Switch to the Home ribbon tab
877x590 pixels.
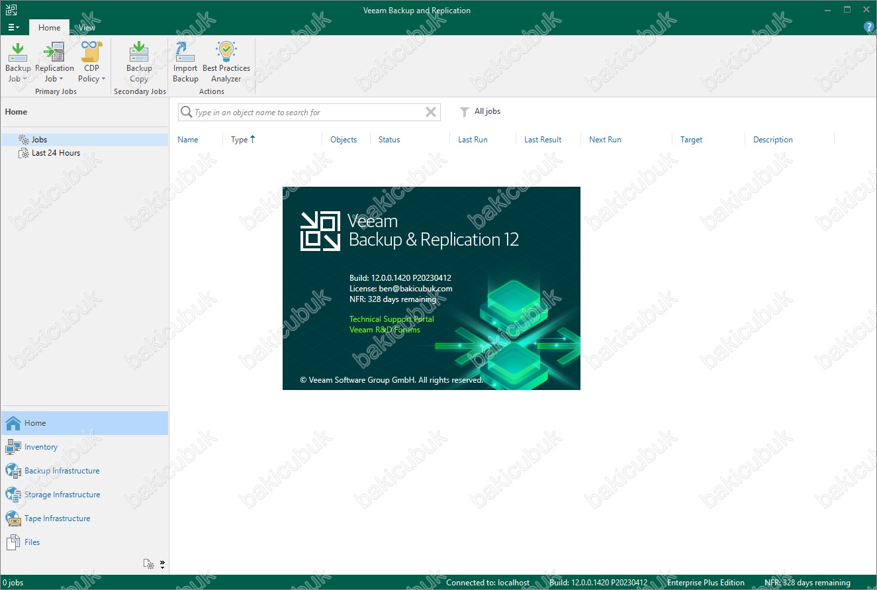pos(49,28)
